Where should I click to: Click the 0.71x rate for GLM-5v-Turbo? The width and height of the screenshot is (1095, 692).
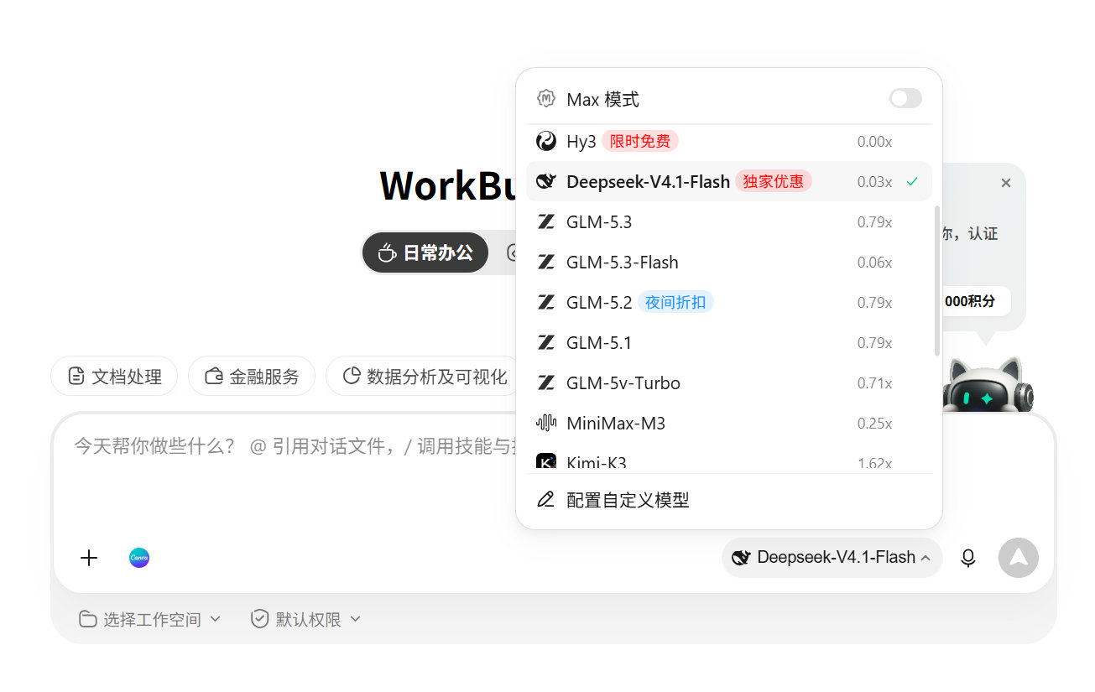click(x=874, y=383)
